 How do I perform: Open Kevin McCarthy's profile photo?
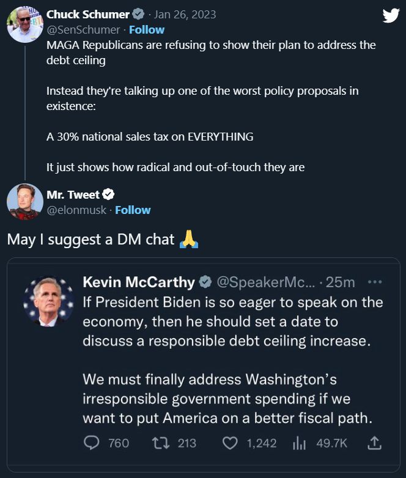point(49,302)
